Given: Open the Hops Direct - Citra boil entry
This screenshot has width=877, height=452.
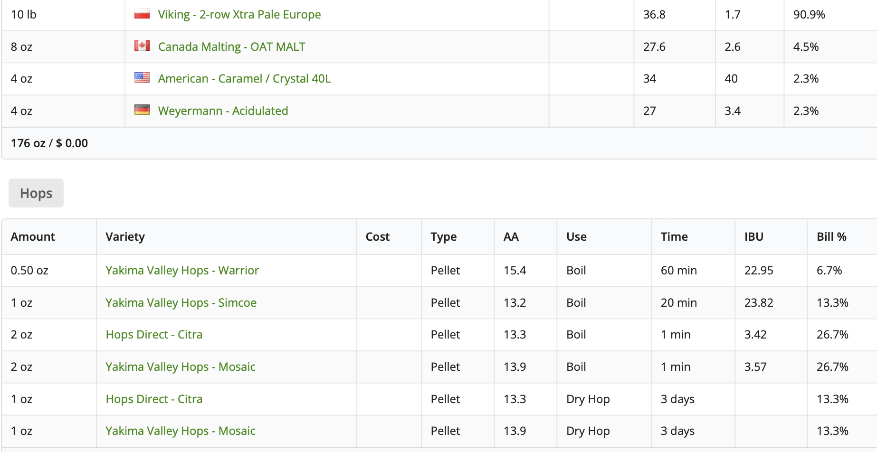Looking at the screenshot, I should click(154, 334).
